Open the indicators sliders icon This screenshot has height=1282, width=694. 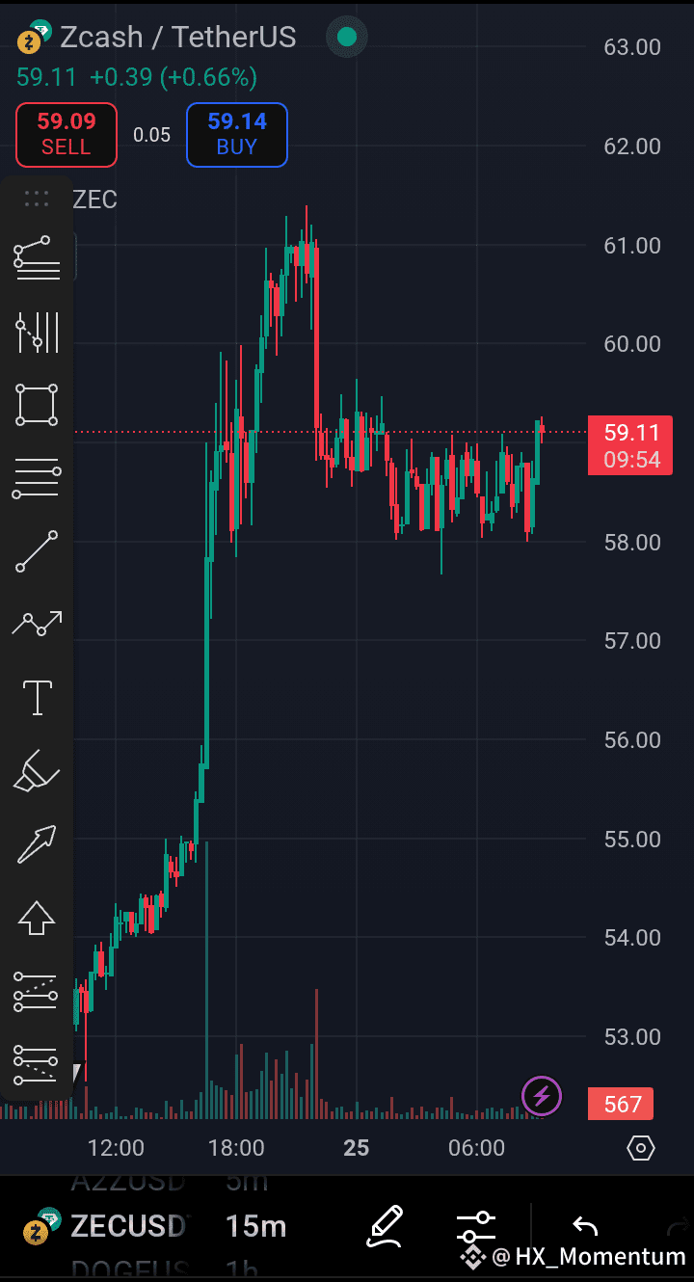tap(476, 1227)
